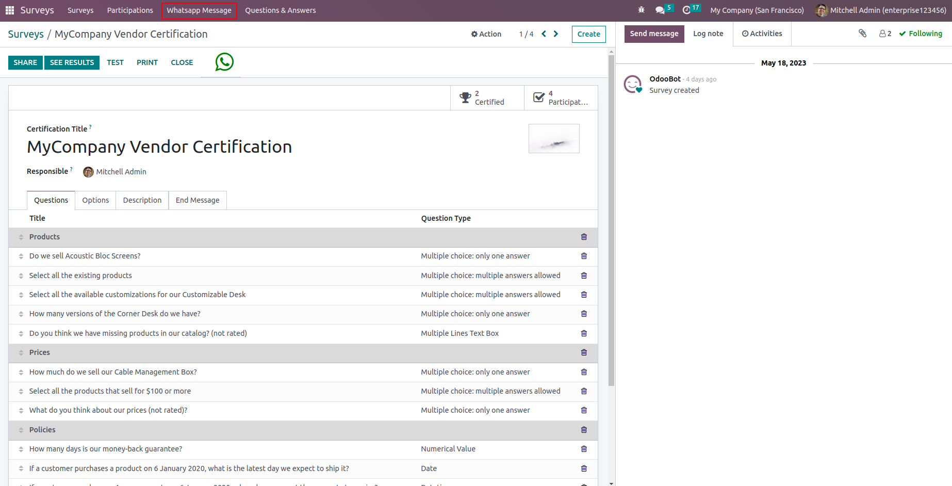Open Mitchell Admin user menu
This screenshot has height=486, width=952.
(x=881, y=10)
